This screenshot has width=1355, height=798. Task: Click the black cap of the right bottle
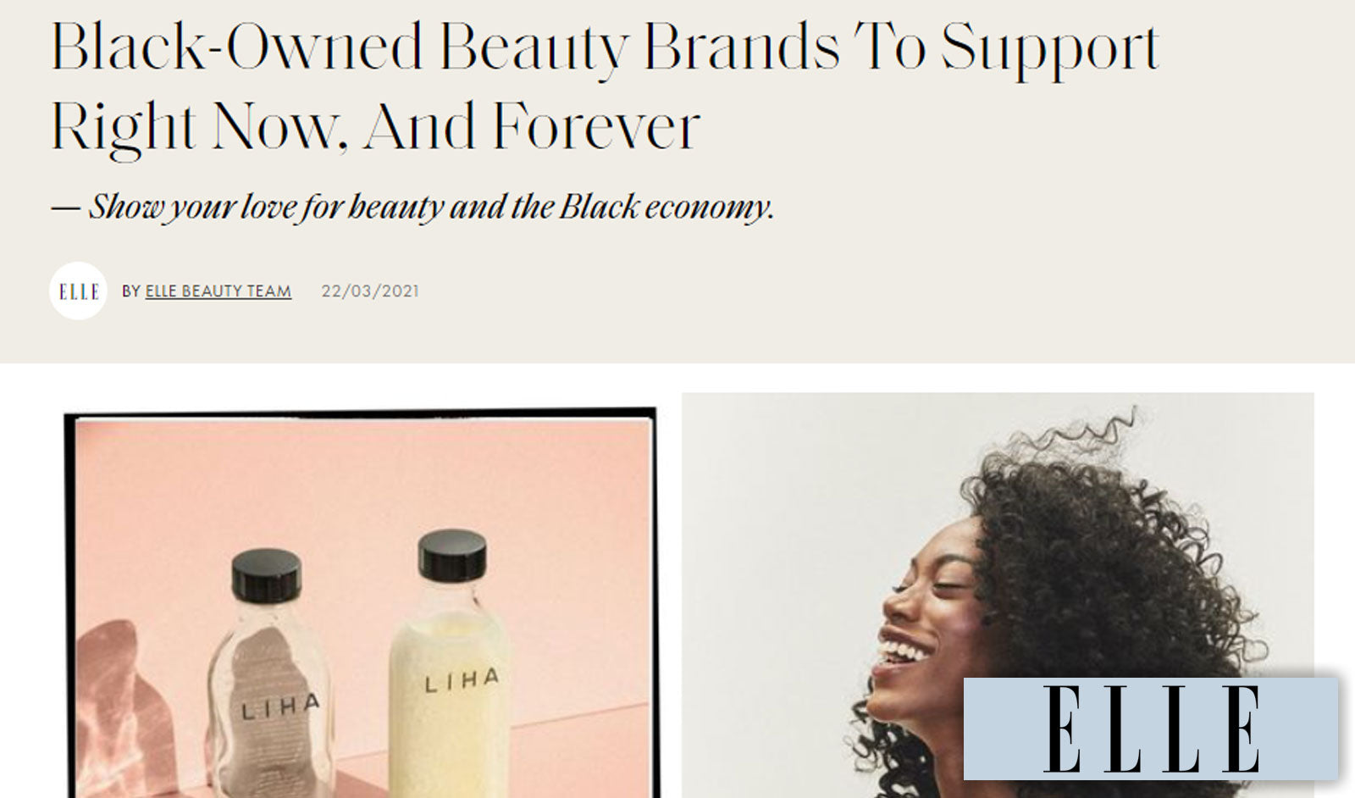click(452, 555)
